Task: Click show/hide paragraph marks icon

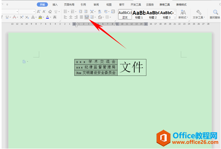Action: [x=106, y=12]
